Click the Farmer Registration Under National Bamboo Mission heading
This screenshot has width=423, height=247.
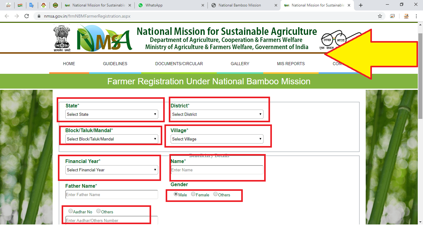(x=209, y=81)
